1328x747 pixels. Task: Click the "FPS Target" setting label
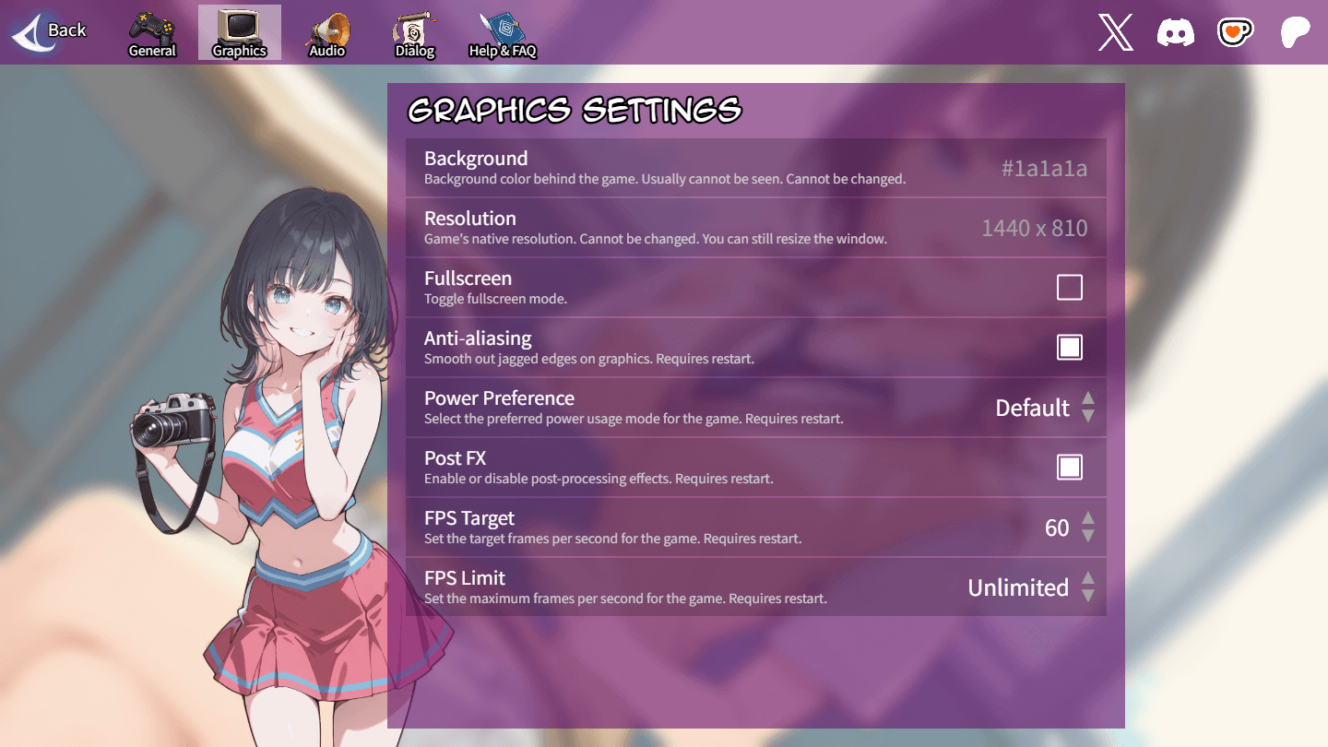click(469, 518)
